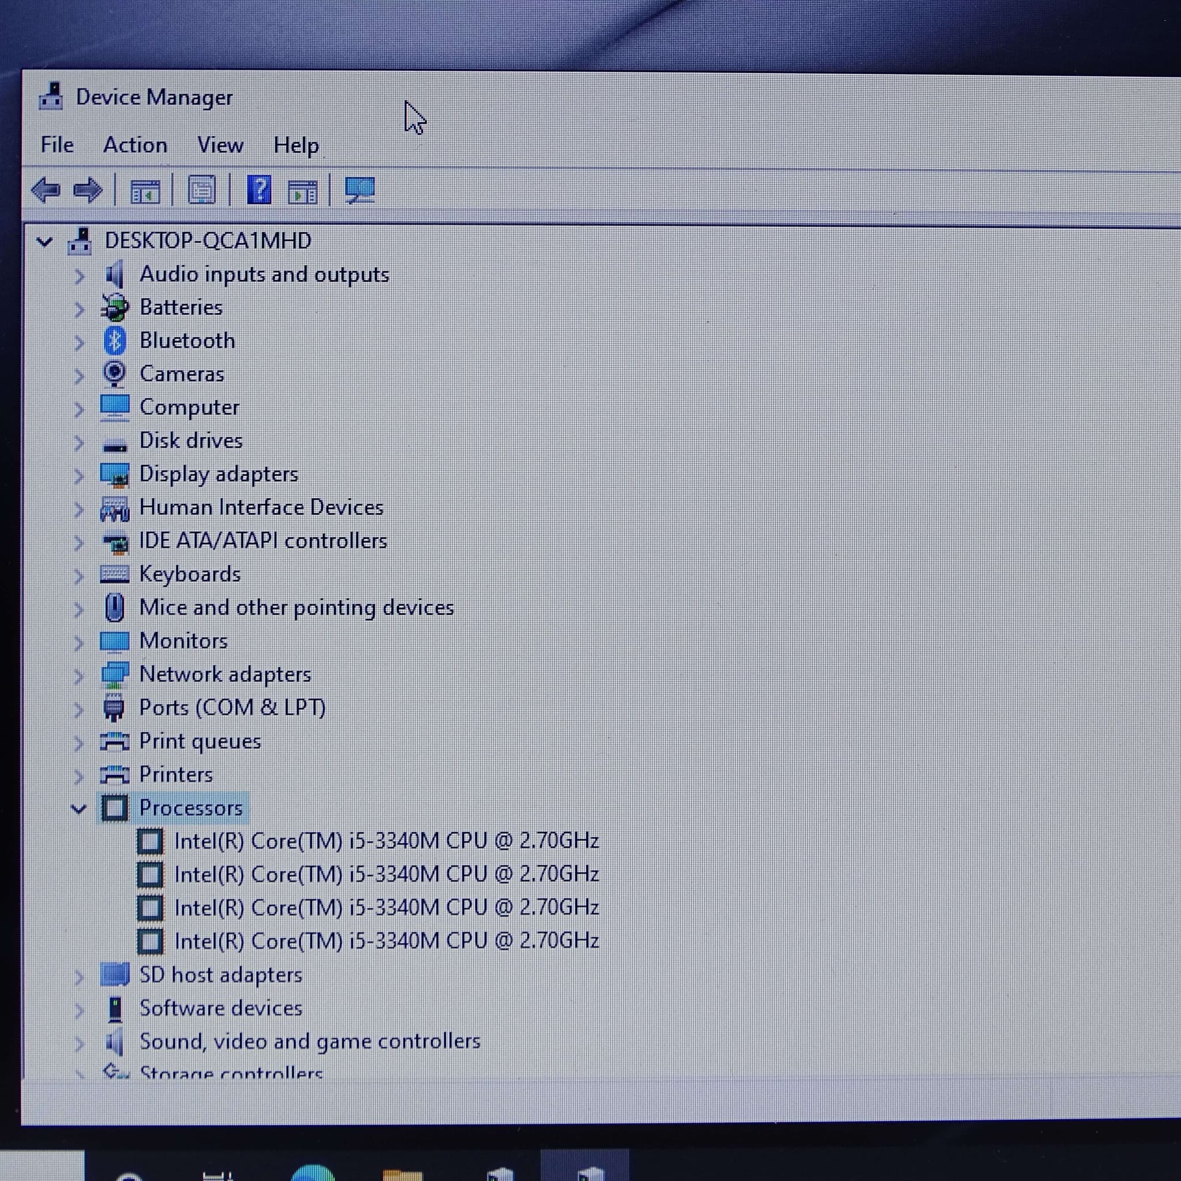This screenshot has height=1181, width=1181.
Task: Click the Mice and other pointing devices icon
Action: (115, 608)
